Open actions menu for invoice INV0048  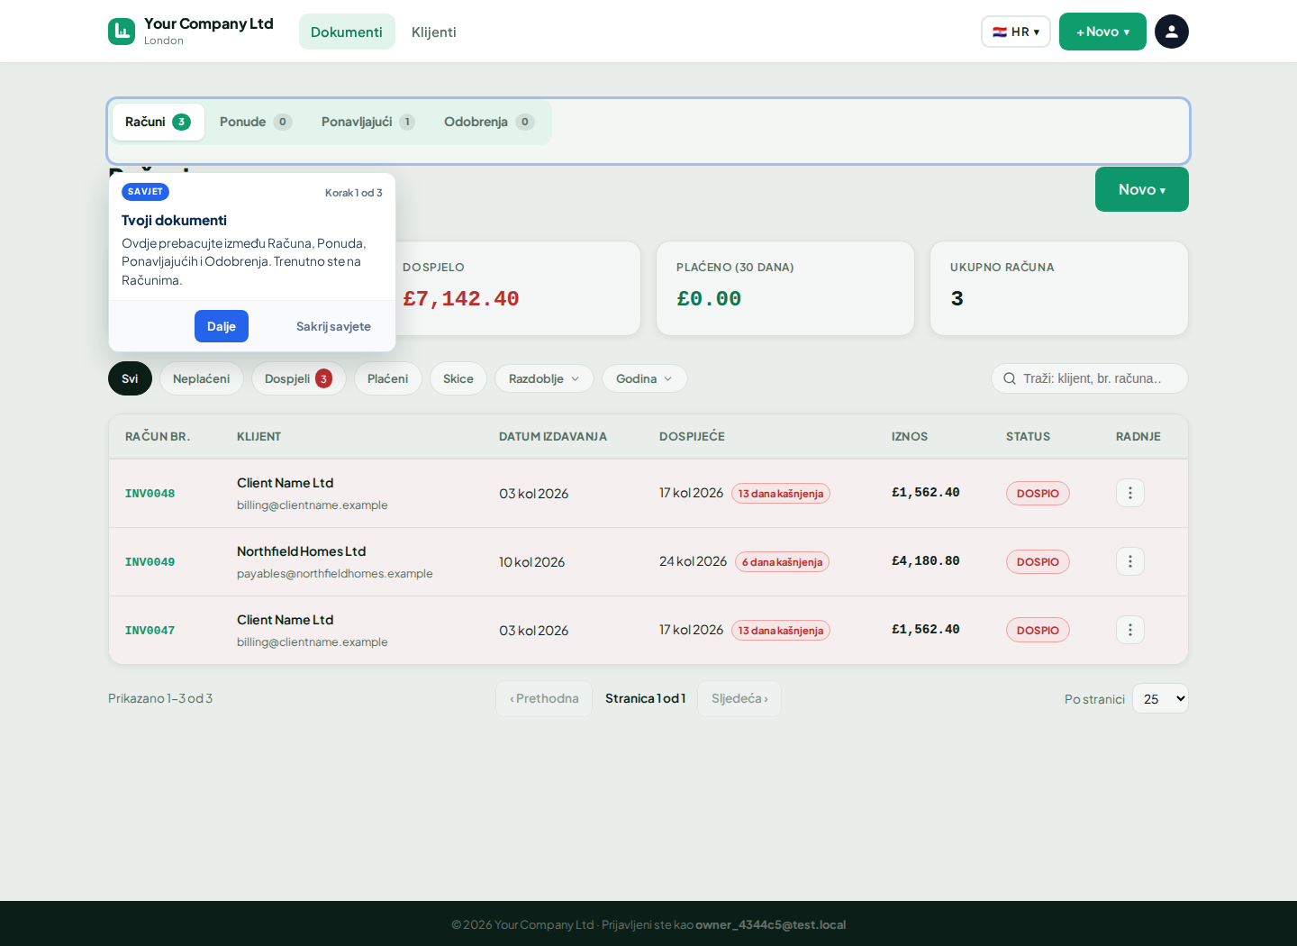click(1129, 493)
